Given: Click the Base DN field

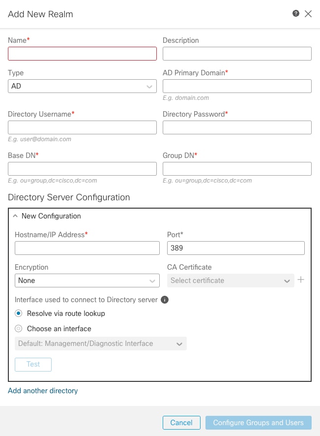Looking at the screenshot, I should tap(82, 168).
